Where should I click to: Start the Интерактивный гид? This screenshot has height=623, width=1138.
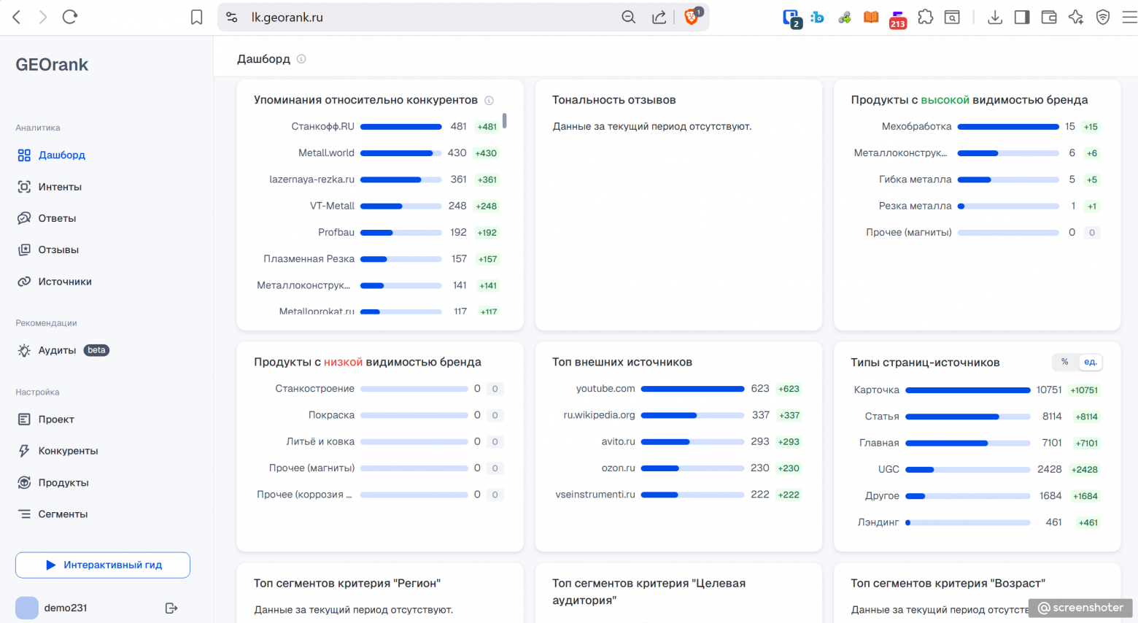[x=103, y=565]
